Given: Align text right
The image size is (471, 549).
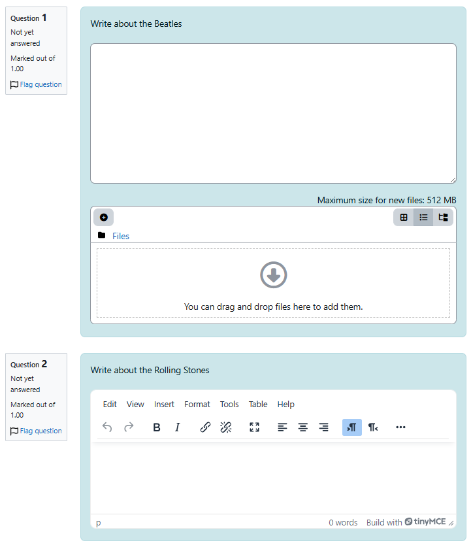Looking at the screenshot, I should click(x=323, y=427).
